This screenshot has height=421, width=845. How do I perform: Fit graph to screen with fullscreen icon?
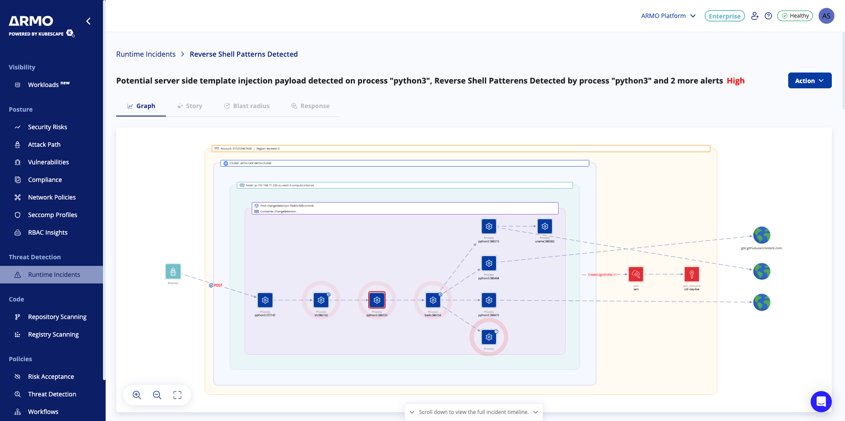click(x=177, y=395)
